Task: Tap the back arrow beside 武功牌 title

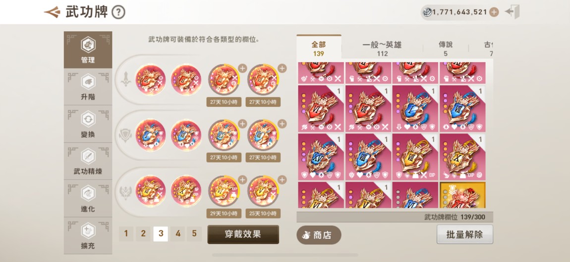Action: [x=53, y=12]
